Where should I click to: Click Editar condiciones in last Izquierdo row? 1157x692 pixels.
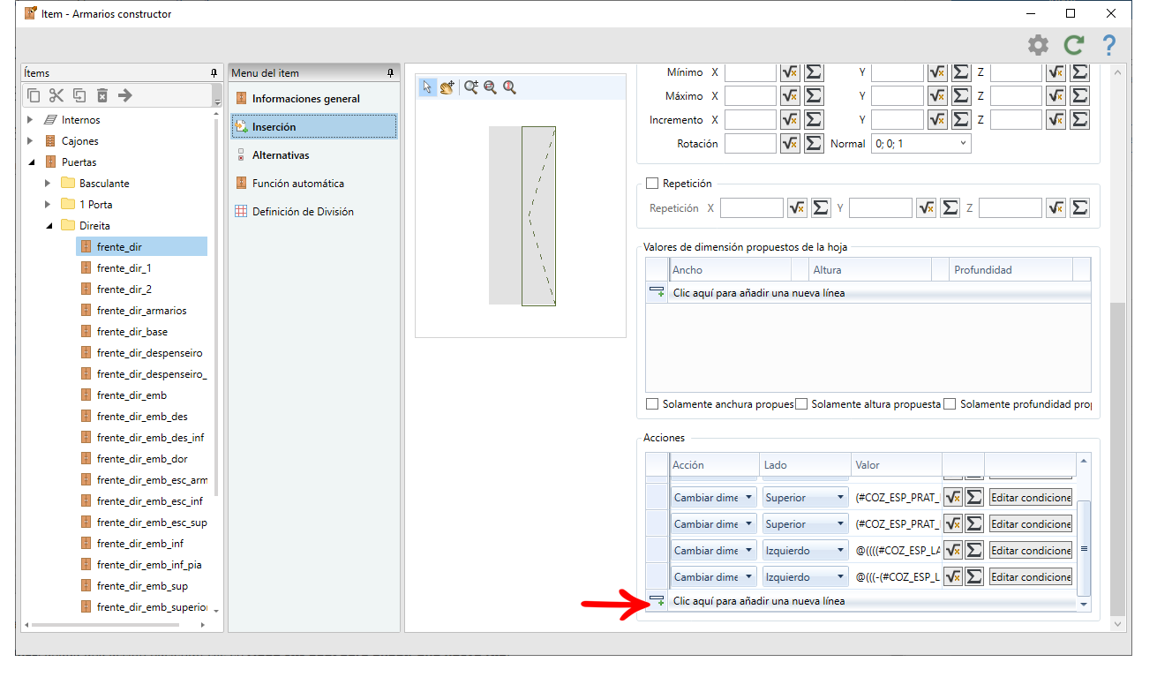[x=1031, y=577]
